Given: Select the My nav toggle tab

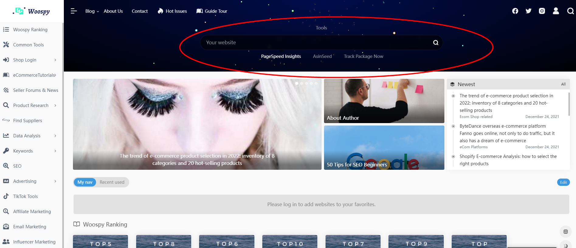Looking at the screenshot, I should 85,182.
